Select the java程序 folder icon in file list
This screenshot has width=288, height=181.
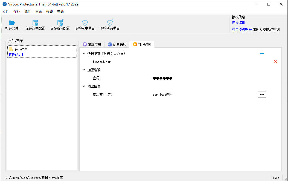11,49
